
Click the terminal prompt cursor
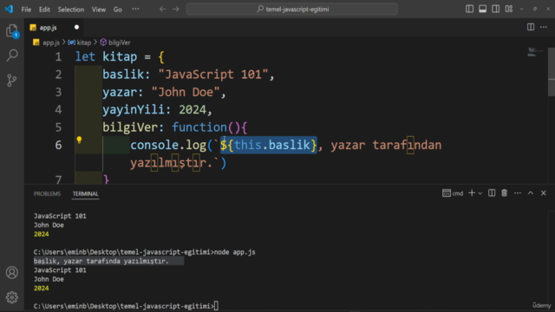point(216,306)
